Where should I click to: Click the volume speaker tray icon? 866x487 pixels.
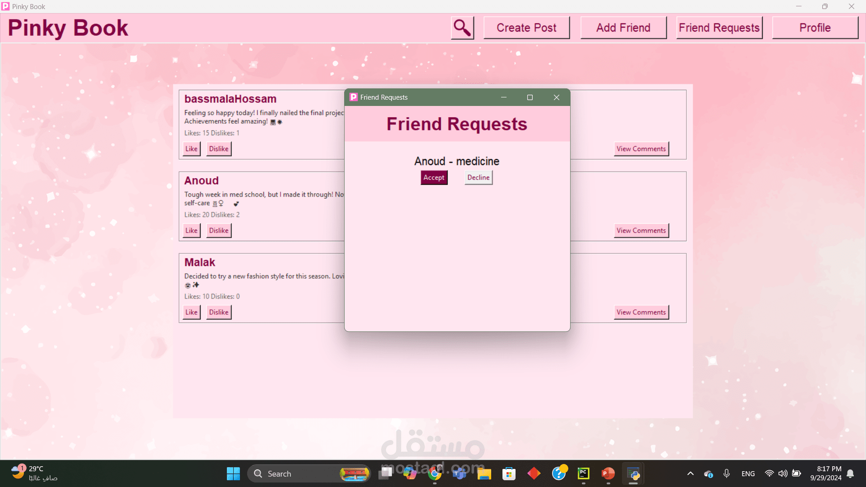(x=783, y=473)
